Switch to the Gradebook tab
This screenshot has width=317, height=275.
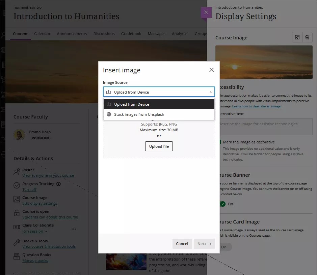(131, 34)
